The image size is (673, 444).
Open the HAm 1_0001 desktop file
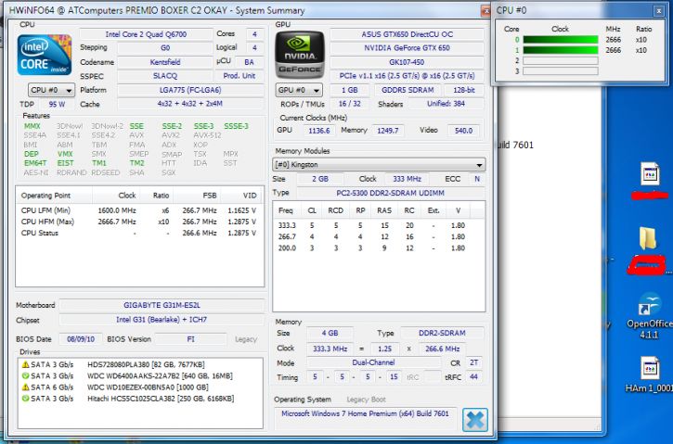click(x=650, y=374)
